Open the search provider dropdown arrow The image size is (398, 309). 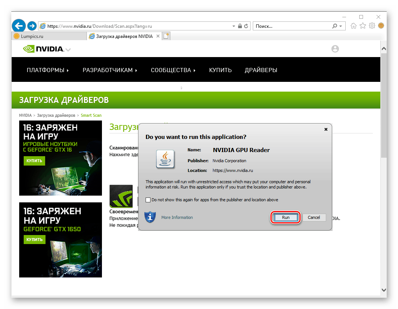(341, 26)
